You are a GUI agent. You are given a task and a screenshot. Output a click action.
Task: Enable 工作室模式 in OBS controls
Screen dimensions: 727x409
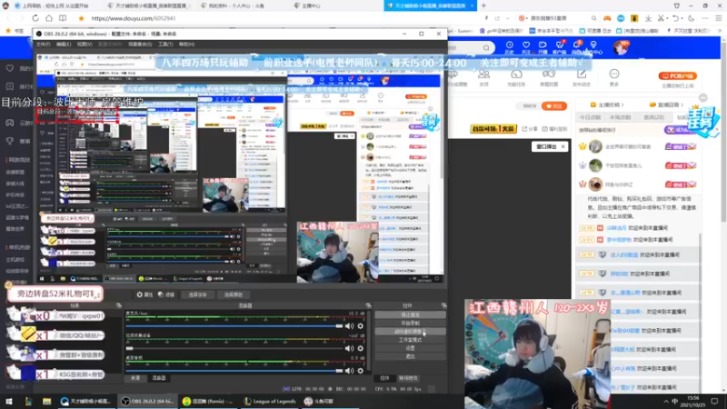pos(410,340)
